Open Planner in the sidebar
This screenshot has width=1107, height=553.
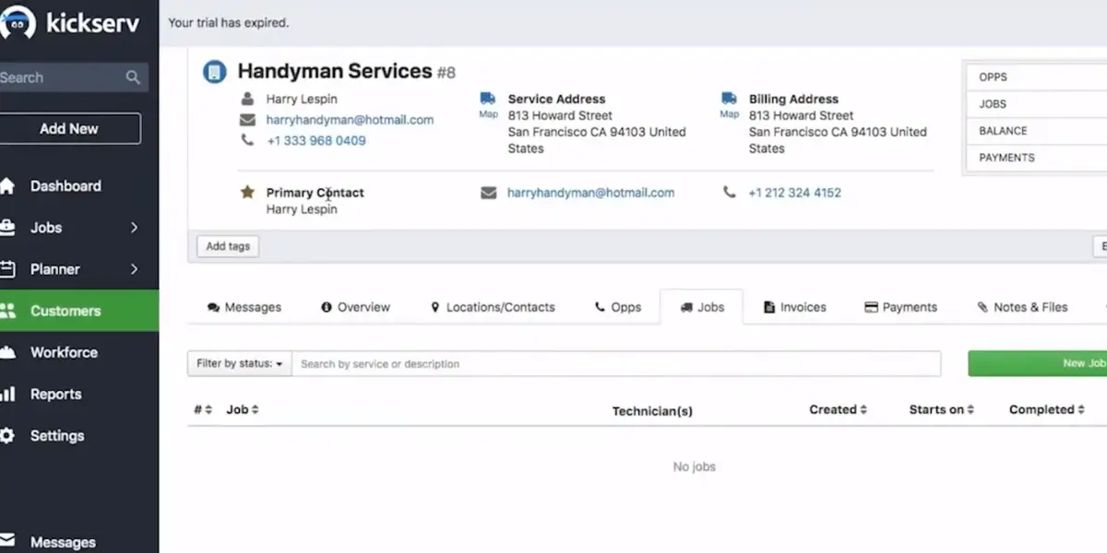click(x=54, y=269)
